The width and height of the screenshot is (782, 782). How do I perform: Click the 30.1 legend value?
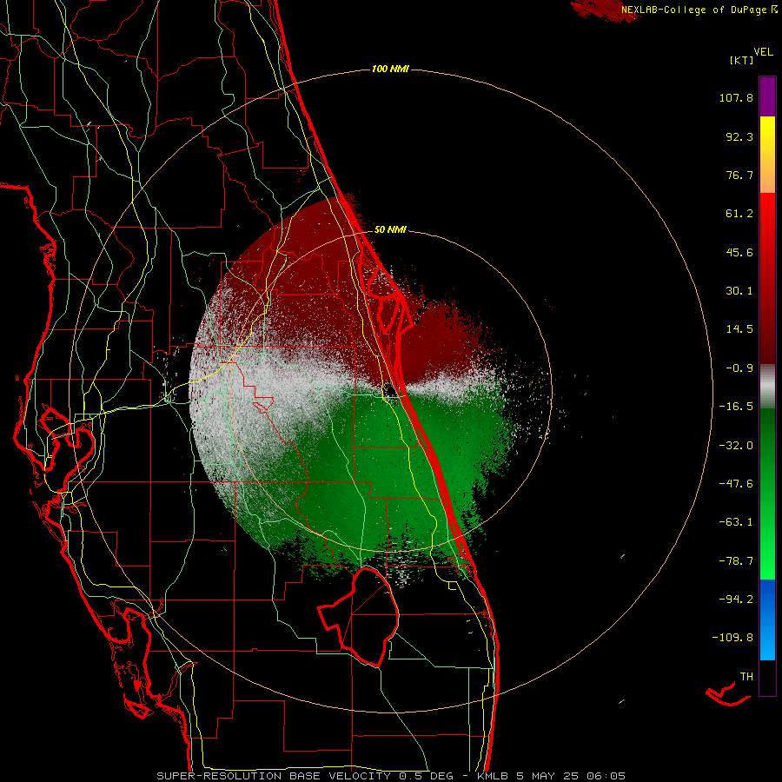[x=739, y=291]
